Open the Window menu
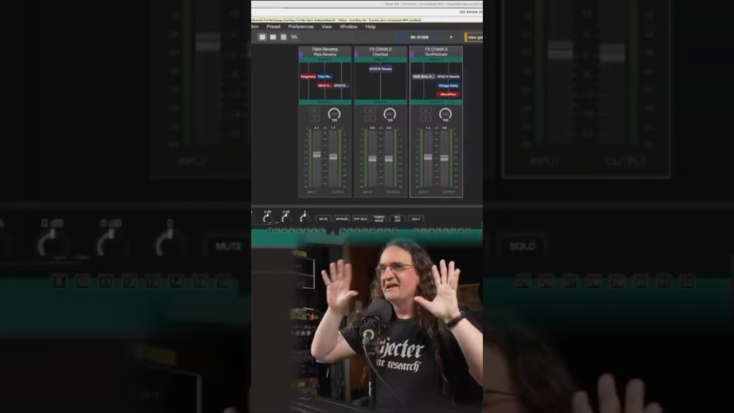This screenshot has width=734, height=413. coord(349,26)
